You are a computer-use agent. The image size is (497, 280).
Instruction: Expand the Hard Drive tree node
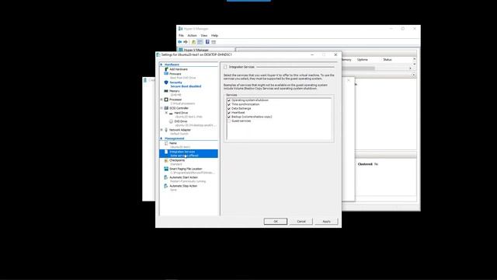pos(166,113)
